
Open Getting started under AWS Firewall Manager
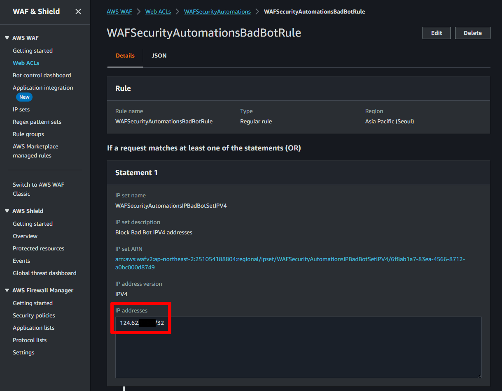(x=33, y=303)
